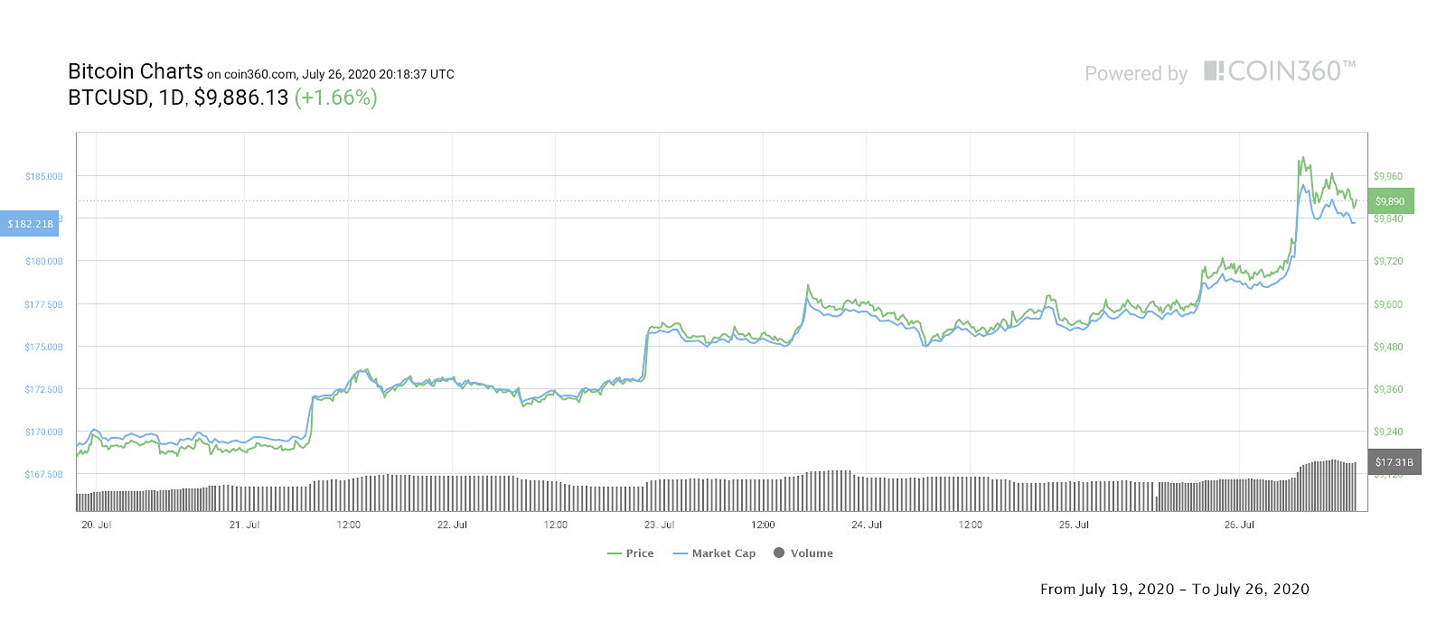The width and height of the screenshot is (1446, 632).
Task: Click the COIN360 logo icon
Action: click(x=1214, y=70)
